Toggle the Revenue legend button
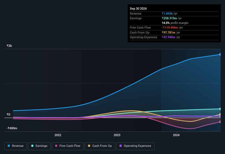Viewport: 225px width, 154px height. (16, 146)
